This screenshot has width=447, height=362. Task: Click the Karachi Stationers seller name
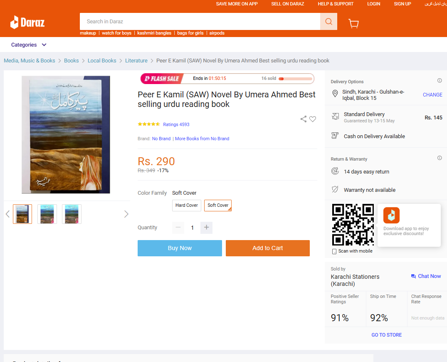click(355, 280)
